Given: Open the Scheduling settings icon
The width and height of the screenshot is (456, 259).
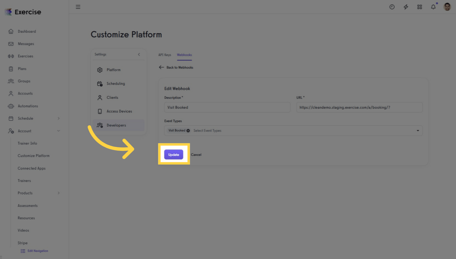Looking at the screenshot, I should tap(100, 83).
